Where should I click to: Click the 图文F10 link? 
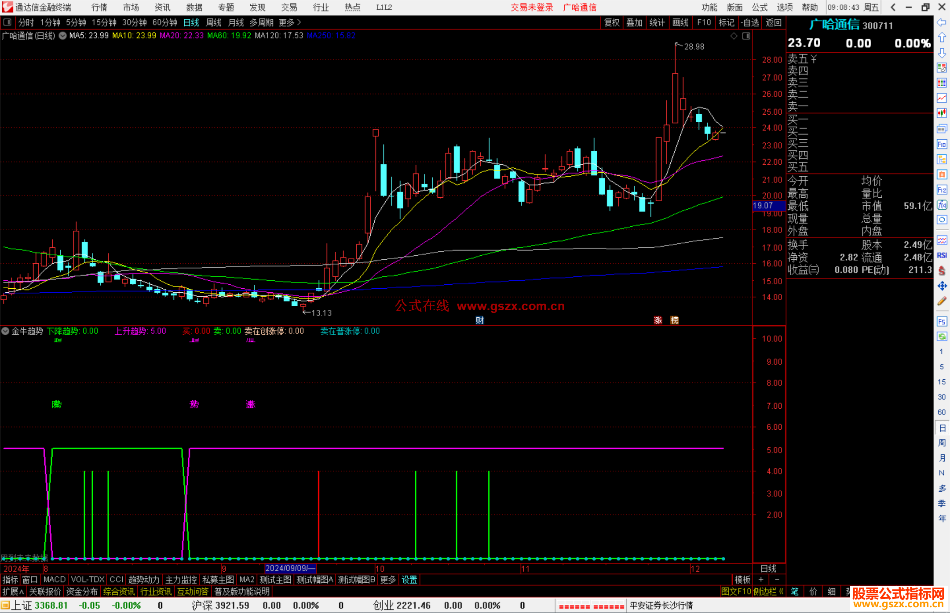(x=736, y=591)
